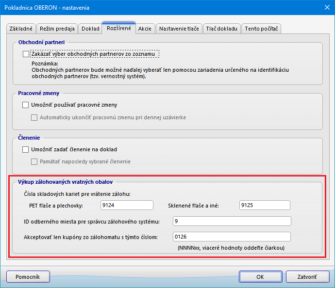Viewport: 335px width, 288px height.
Task: Select the zálohomat coupon number field
Action: [x=231, y=237]
